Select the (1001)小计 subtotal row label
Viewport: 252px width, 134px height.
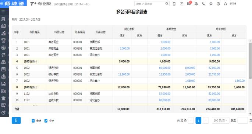[x=31, y=61]
